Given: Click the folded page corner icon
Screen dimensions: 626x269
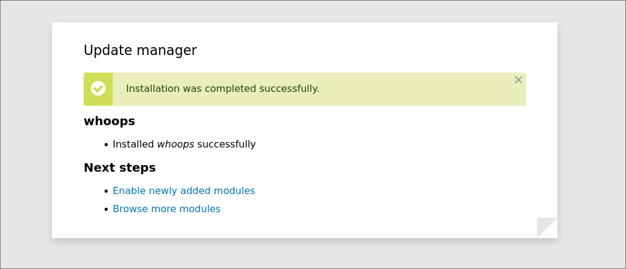Looking at the screenshot, I should [x=547, y=227].
